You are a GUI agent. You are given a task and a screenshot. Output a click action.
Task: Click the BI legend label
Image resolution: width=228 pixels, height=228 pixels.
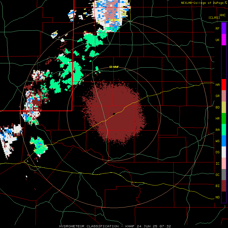(x=218, y=186)
